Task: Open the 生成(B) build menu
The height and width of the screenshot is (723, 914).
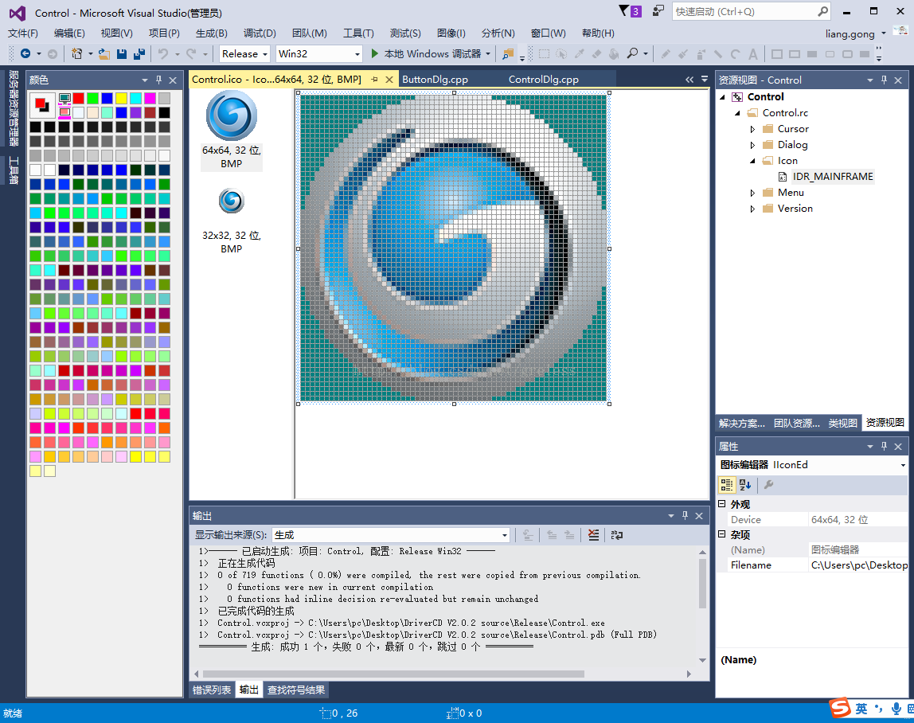Action: tap(212, 33)
